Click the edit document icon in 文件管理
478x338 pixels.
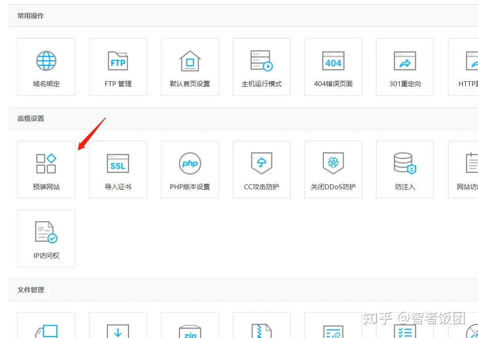(x=333, y=332)
